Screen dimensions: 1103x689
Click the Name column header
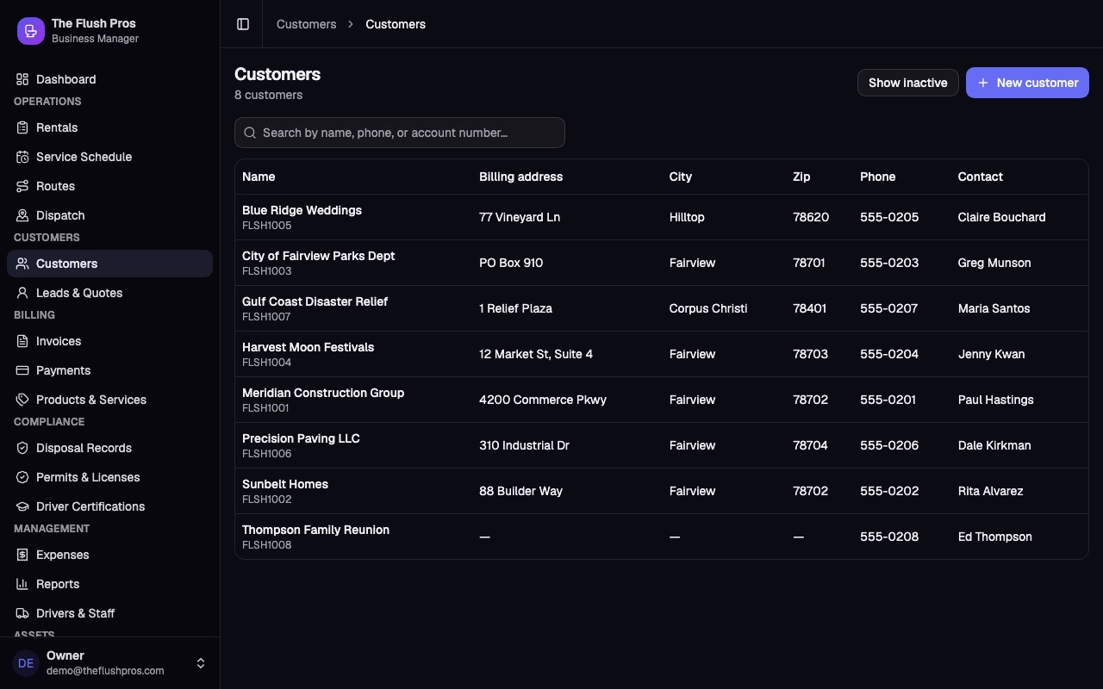click(x=259, y=177)
